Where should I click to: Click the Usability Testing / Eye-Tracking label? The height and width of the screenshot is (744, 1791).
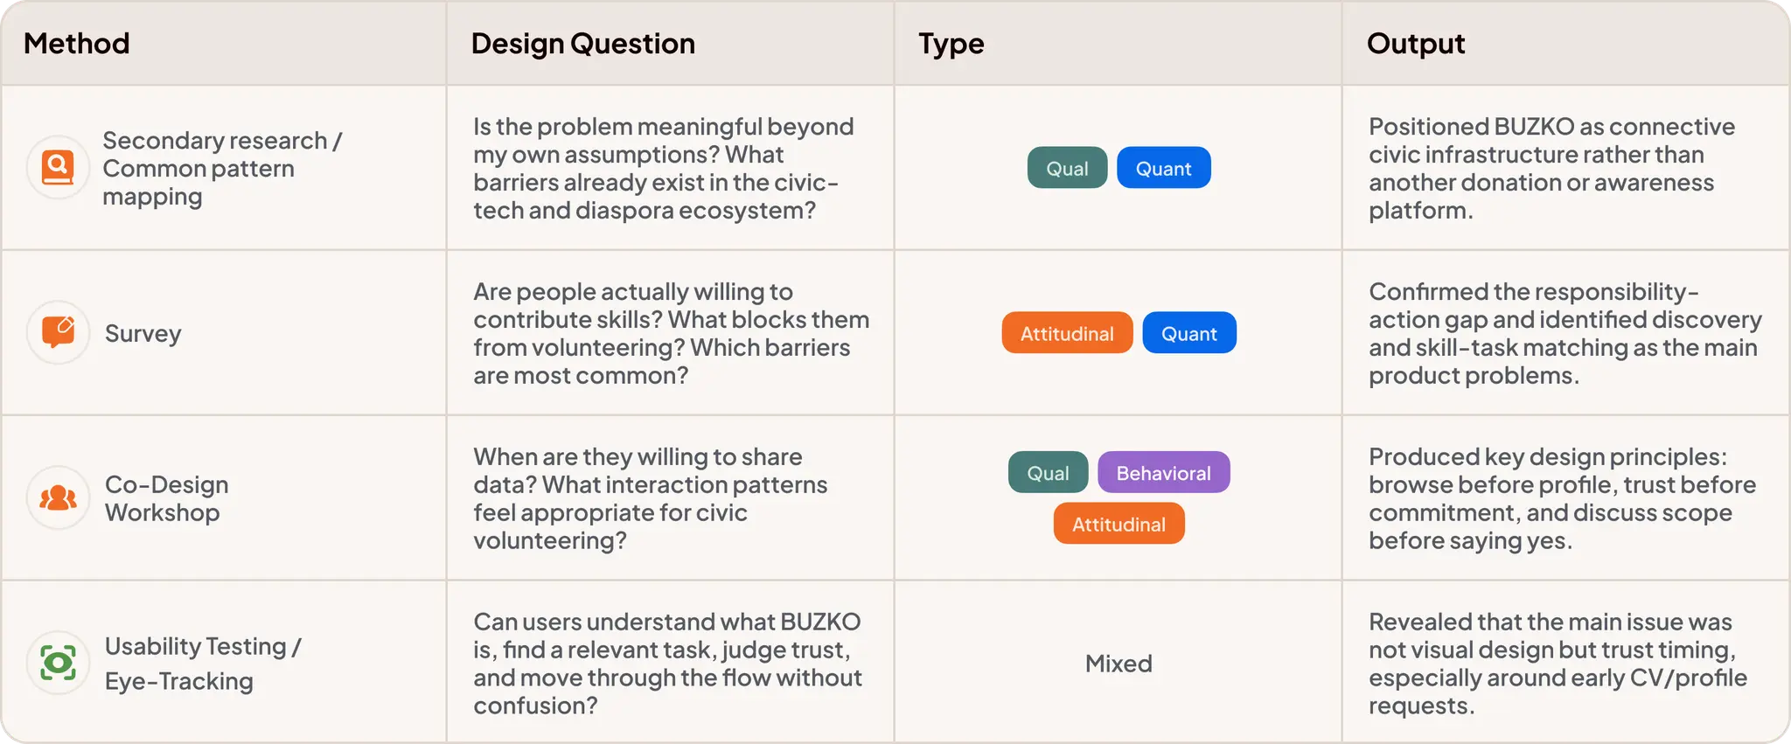[x=203, y=664]
